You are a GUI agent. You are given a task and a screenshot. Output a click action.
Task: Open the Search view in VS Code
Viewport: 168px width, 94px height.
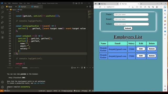coord(2,12)
